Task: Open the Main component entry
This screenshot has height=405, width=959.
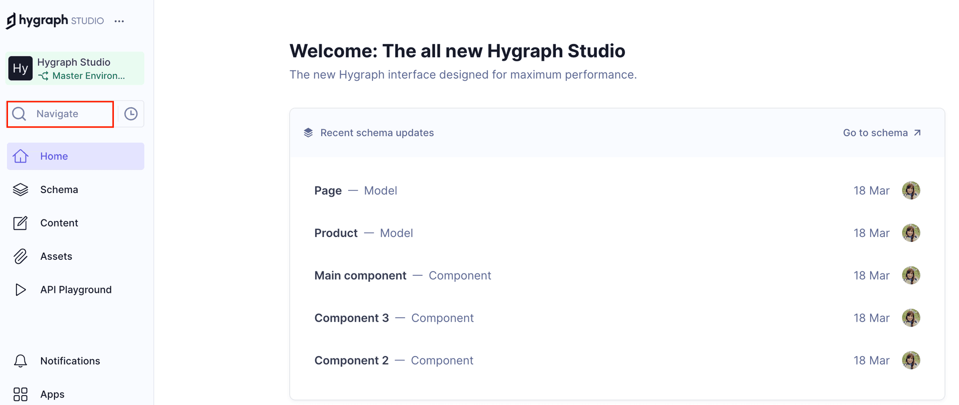Action: (617, 275)
